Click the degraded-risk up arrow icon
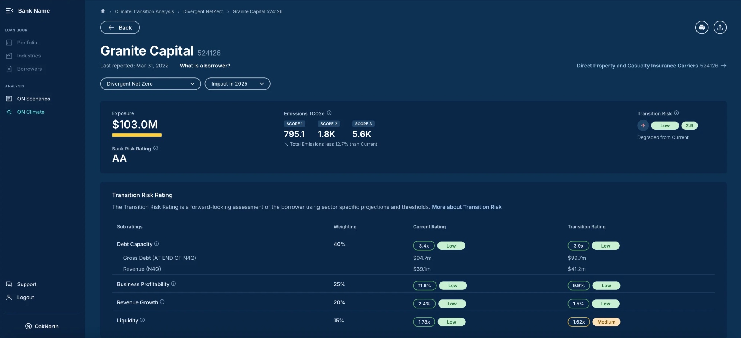 click(643, 126)
